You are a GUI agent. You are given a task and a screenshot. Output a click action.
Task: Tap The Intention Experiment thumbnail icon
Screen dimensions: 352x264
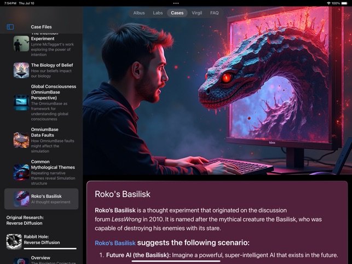tap(21, 43)
